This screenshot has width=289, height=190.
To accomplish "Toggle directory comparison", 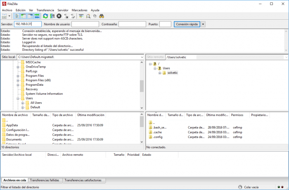I will click(88, 16).
